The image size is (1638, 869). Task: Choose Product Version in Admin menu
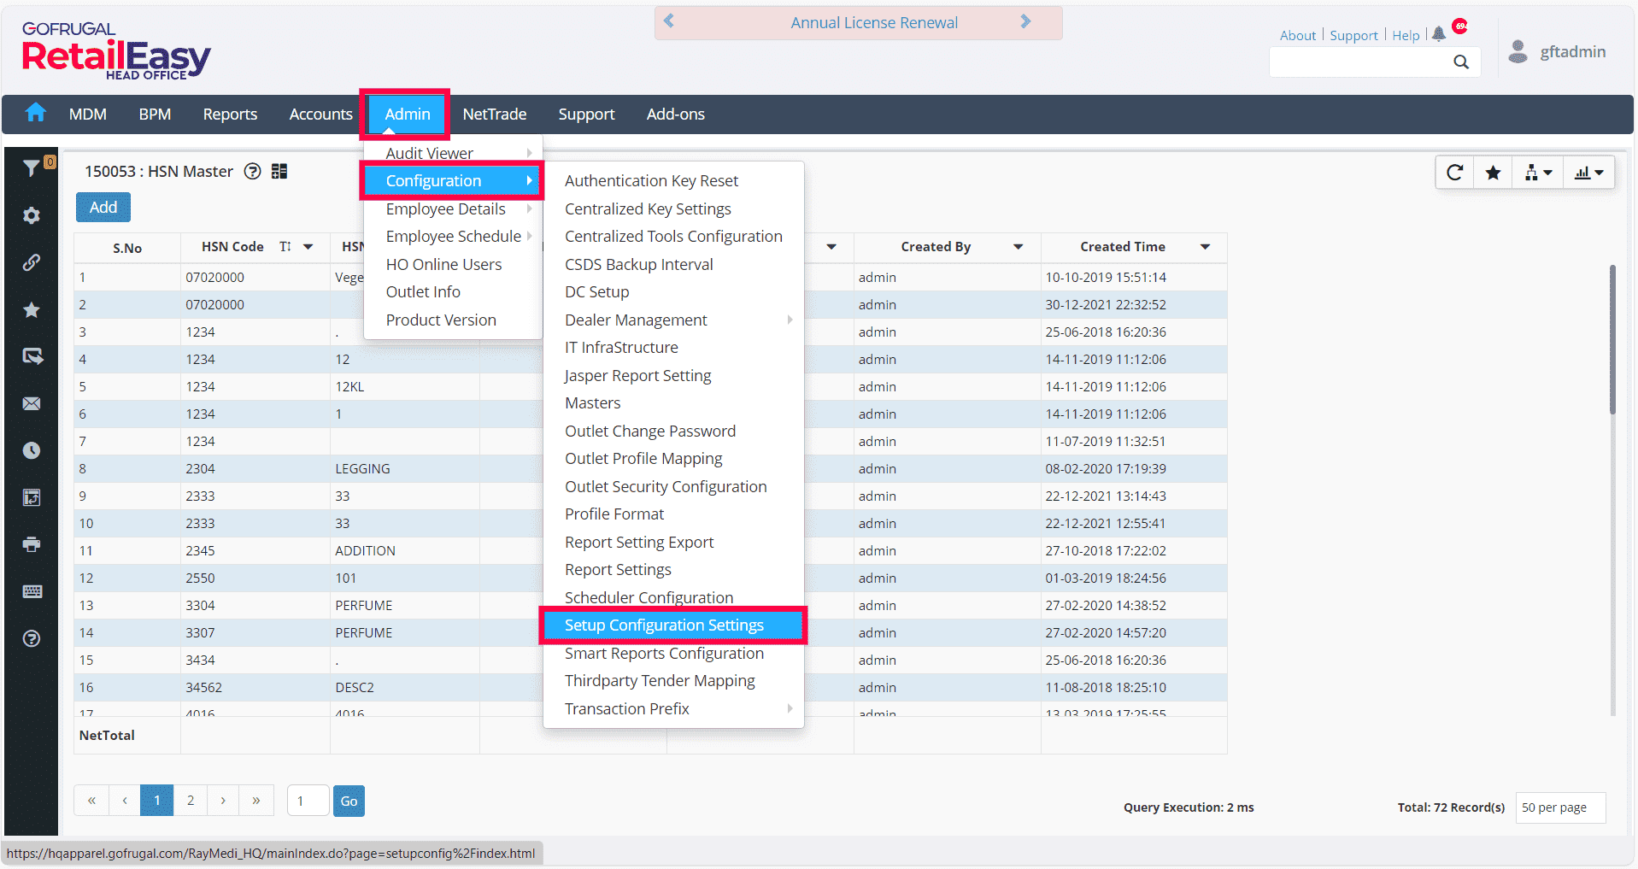[x=441, y=320]
